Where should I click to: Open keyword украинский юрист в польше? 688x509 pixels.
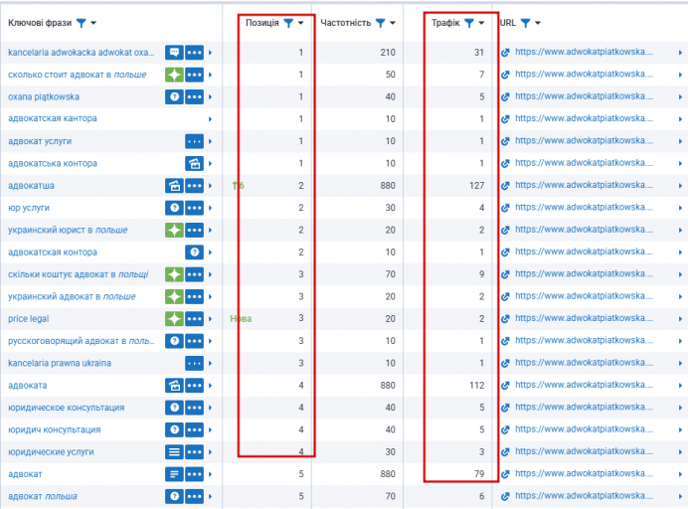click(x=68, y=230)
